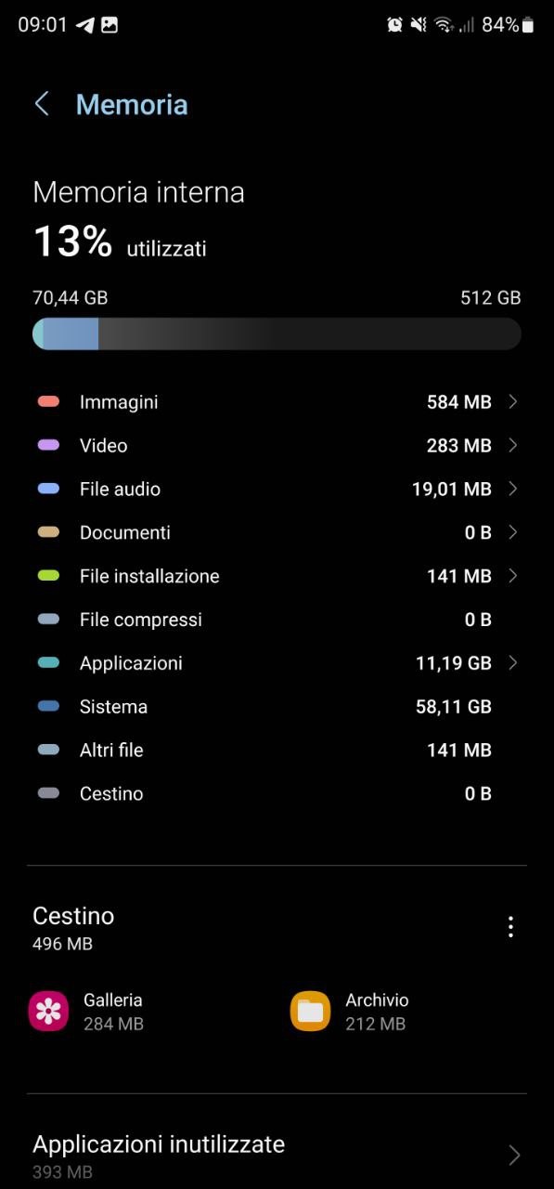Image resolution: width=554 pixels, height=1189 pixels.
Task: Tap the Sistema 58,11 GB row
Action: 277,706
